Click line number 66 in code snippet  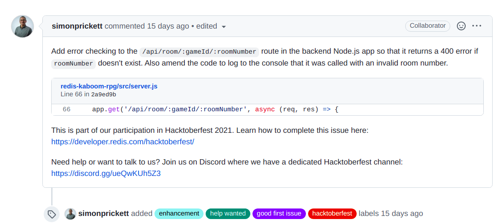click(67, 110)
